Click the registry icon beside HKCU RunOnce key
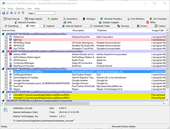 click(3, 92)
